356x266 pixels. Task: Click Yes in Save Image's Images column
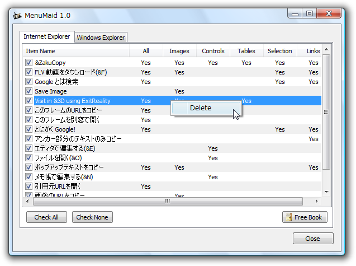[179, 91]
